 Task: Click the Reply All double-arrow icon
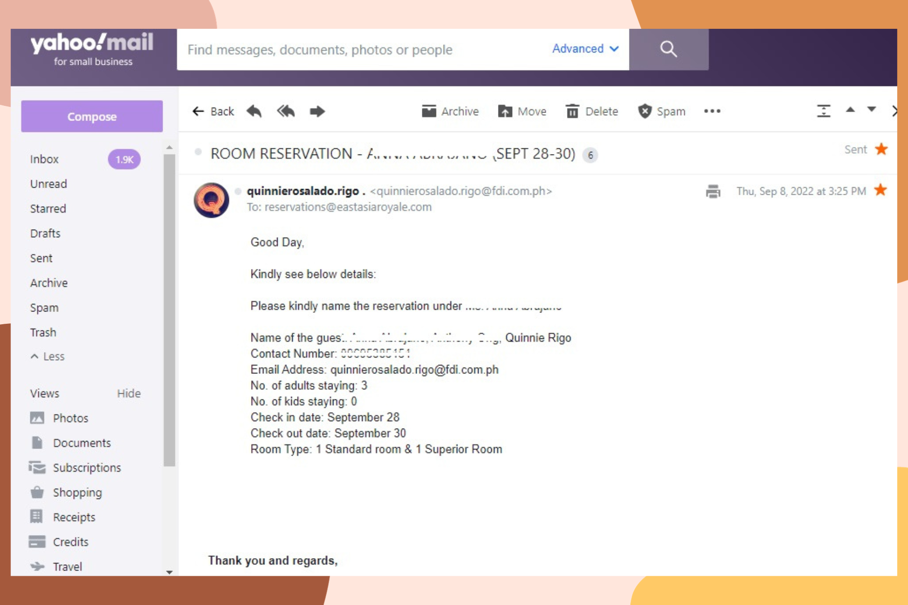tap(286, 112)
